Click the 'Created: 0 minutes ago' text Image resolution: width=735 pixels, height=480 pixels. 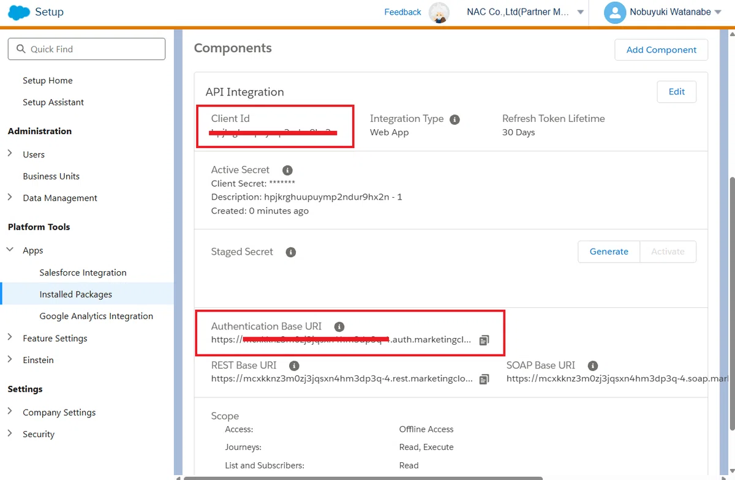pos(260,211)
